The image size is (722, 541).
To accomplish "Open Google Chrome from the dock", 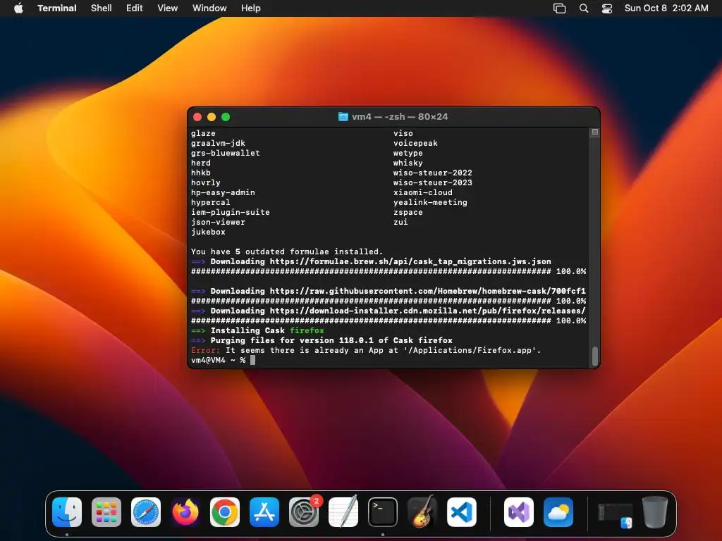I will pyautogui.click(x=225, y=512).
